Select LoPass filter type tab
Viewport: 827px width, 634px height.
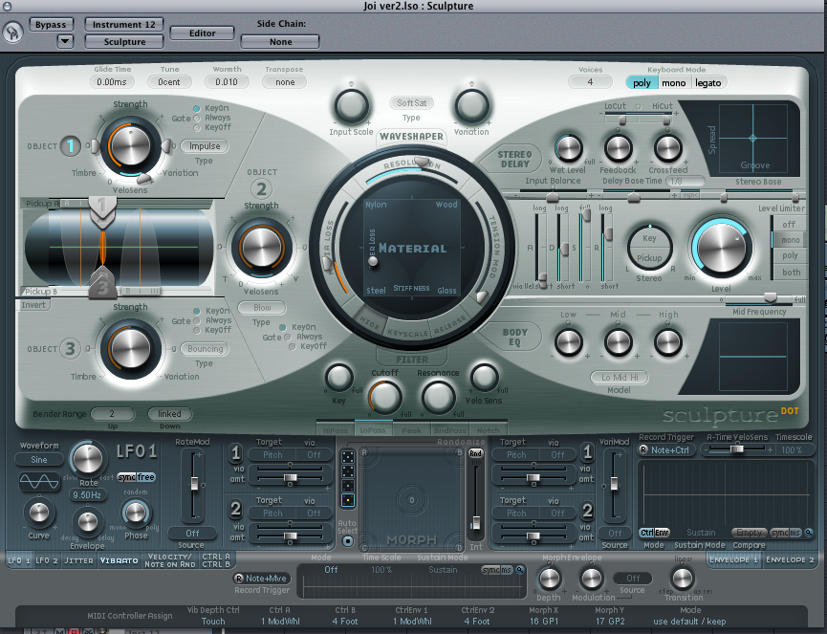pos(373,430)
